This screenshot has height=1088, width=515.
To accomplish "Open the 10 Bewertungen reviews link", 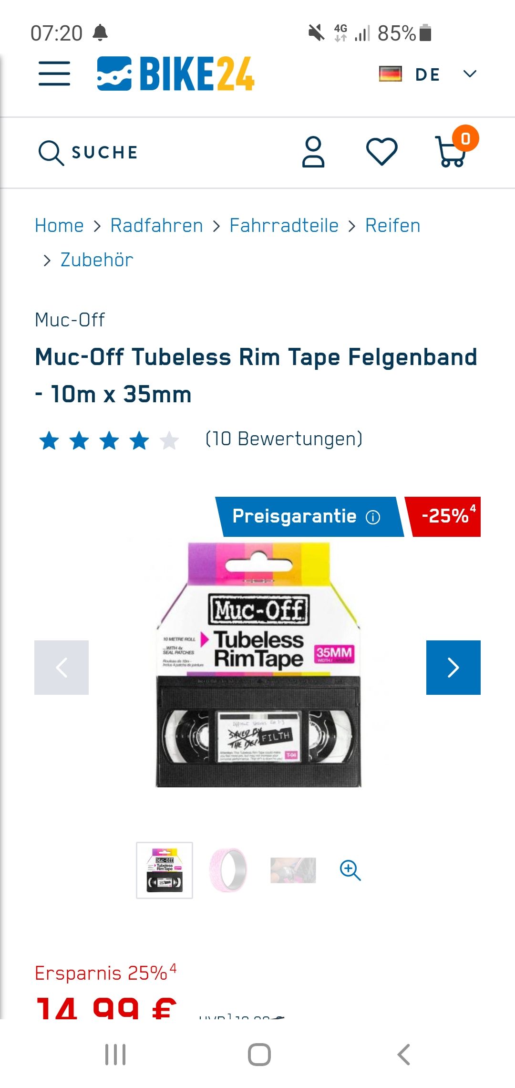I will pyautogui.click(x=284, y=439).
